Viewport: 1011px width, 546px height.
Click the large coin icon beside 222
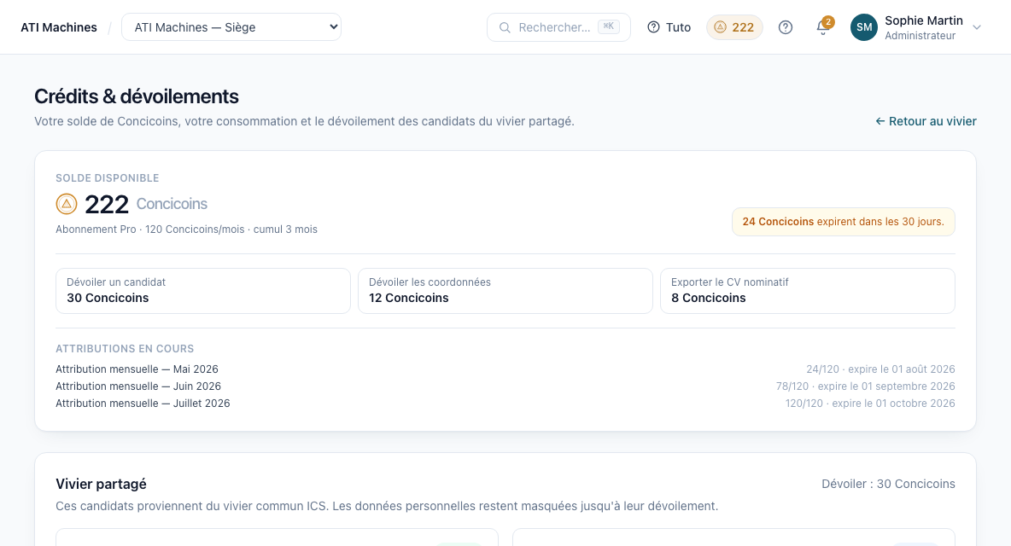[x=67, y=204]
